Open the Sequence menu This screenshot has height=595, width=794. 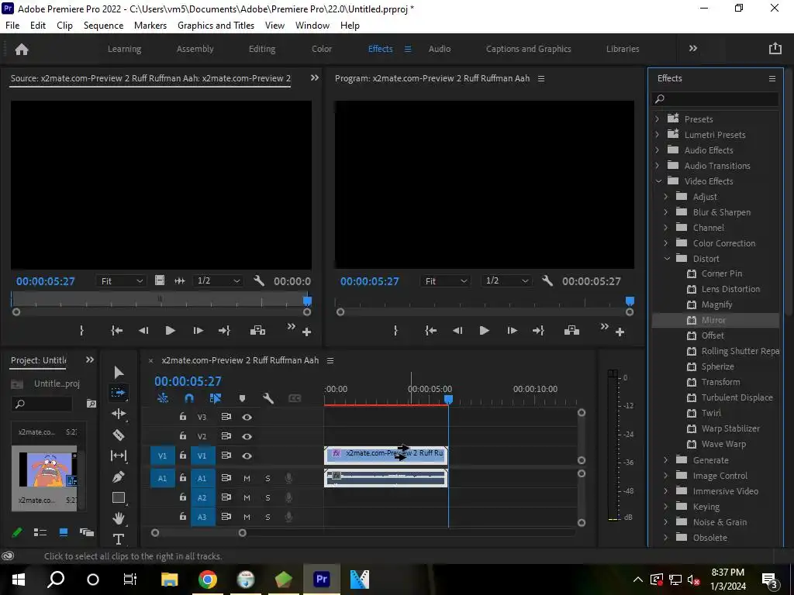pos(103,26)
